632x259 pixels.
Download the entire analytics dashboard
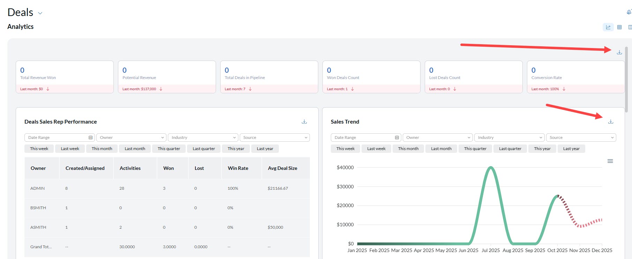pyautogui.click(x=619, y=52)
